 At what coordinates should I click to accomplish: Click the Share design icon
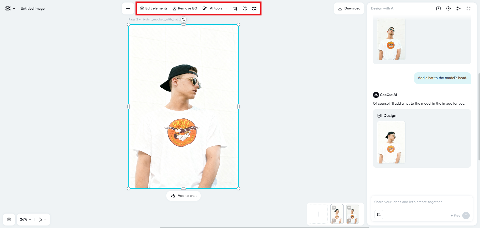458,8
